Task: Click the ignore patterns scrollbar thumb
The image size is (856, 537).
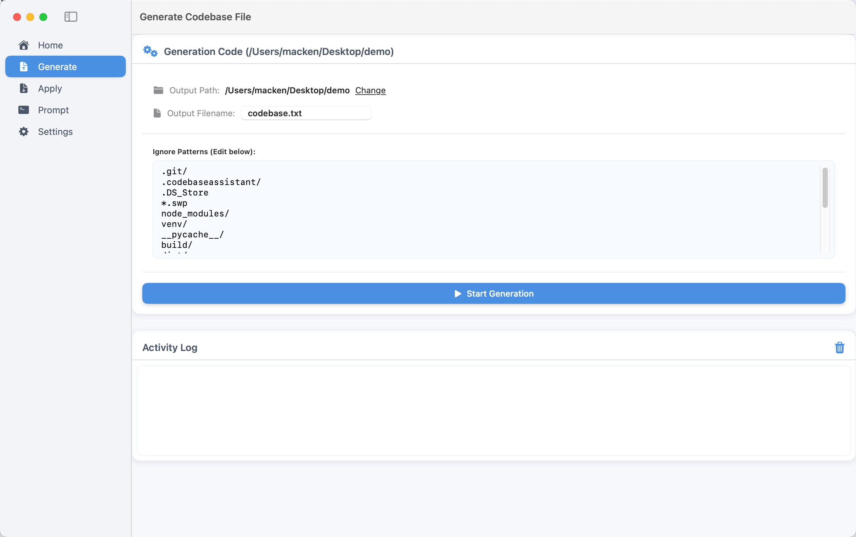Action: [x=825, y=188]
